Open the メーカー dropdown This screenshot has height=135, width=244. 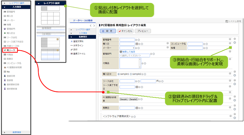[127, 48]
